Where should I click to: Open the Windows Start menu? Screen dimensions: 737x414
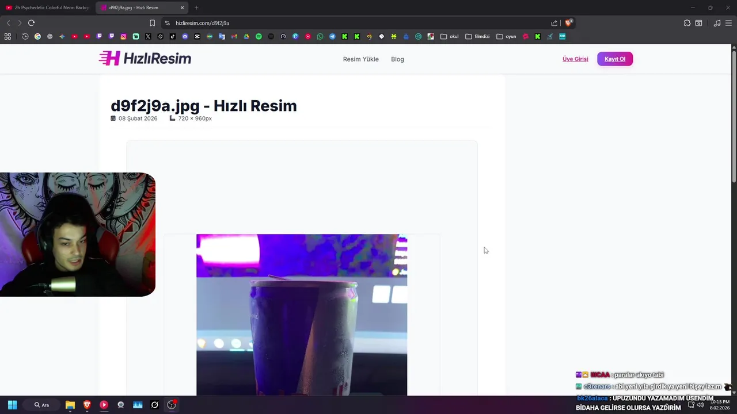(x=12, y=405)
